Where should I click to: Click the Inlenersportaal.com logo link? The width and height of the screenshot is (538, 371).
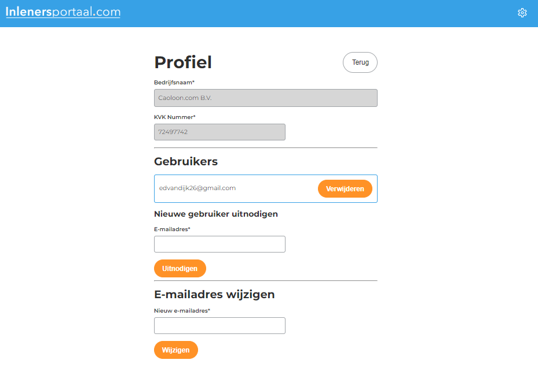tap(63, 12)
